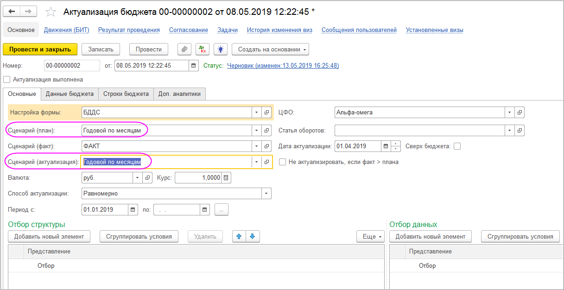The image size is (564, 290).
Task: Select the Отбор row in Отбор данных
Action: pos(476,266)
